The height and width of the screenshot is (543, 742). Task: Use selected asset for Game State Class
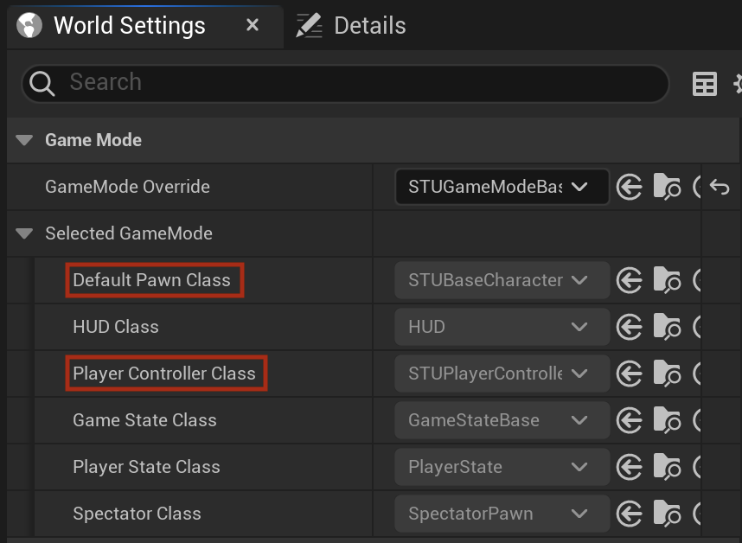(x=629, y=420)
